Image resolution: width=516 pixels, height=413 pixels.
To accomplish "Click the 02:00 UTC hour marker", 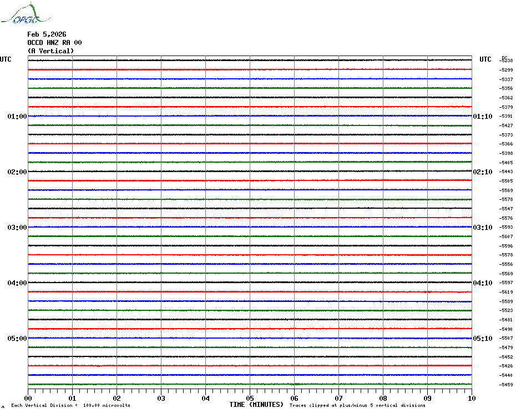I will point(17,172).
